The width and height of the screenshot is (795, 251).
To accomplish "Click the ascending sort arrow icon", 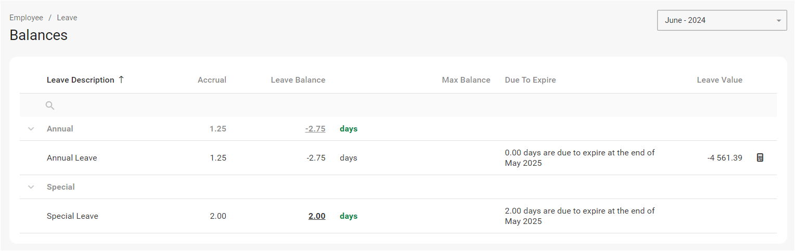I will [121, 80].
